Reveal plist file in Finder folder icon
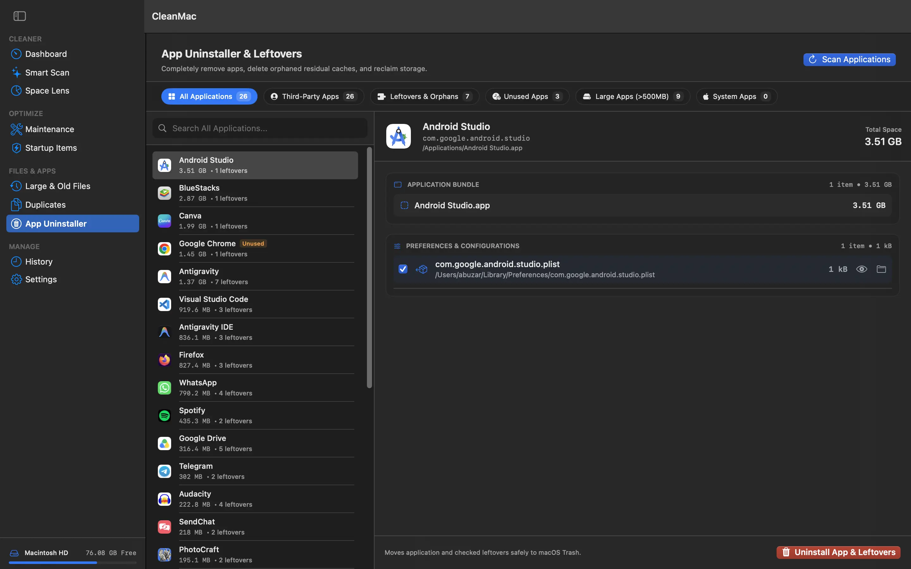 (x=881, y=269)
